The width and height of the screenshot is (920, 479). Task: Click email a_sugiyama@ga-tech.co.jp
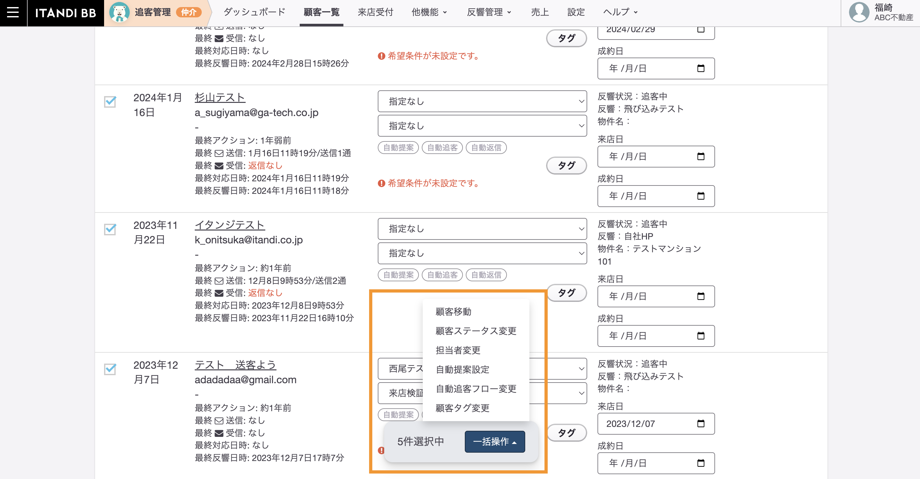pos(256,113)
